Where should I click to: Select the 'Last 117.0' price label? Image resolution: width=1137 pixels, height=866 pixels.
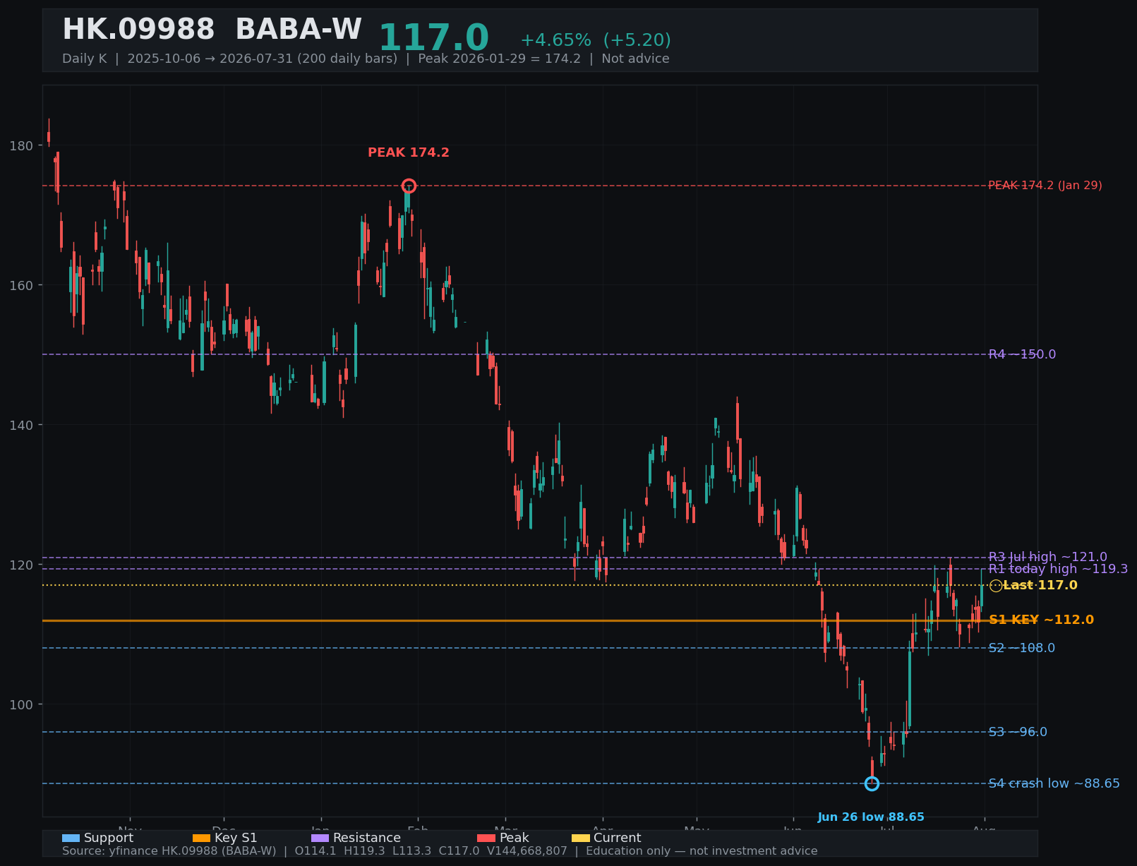point(1040,585)
